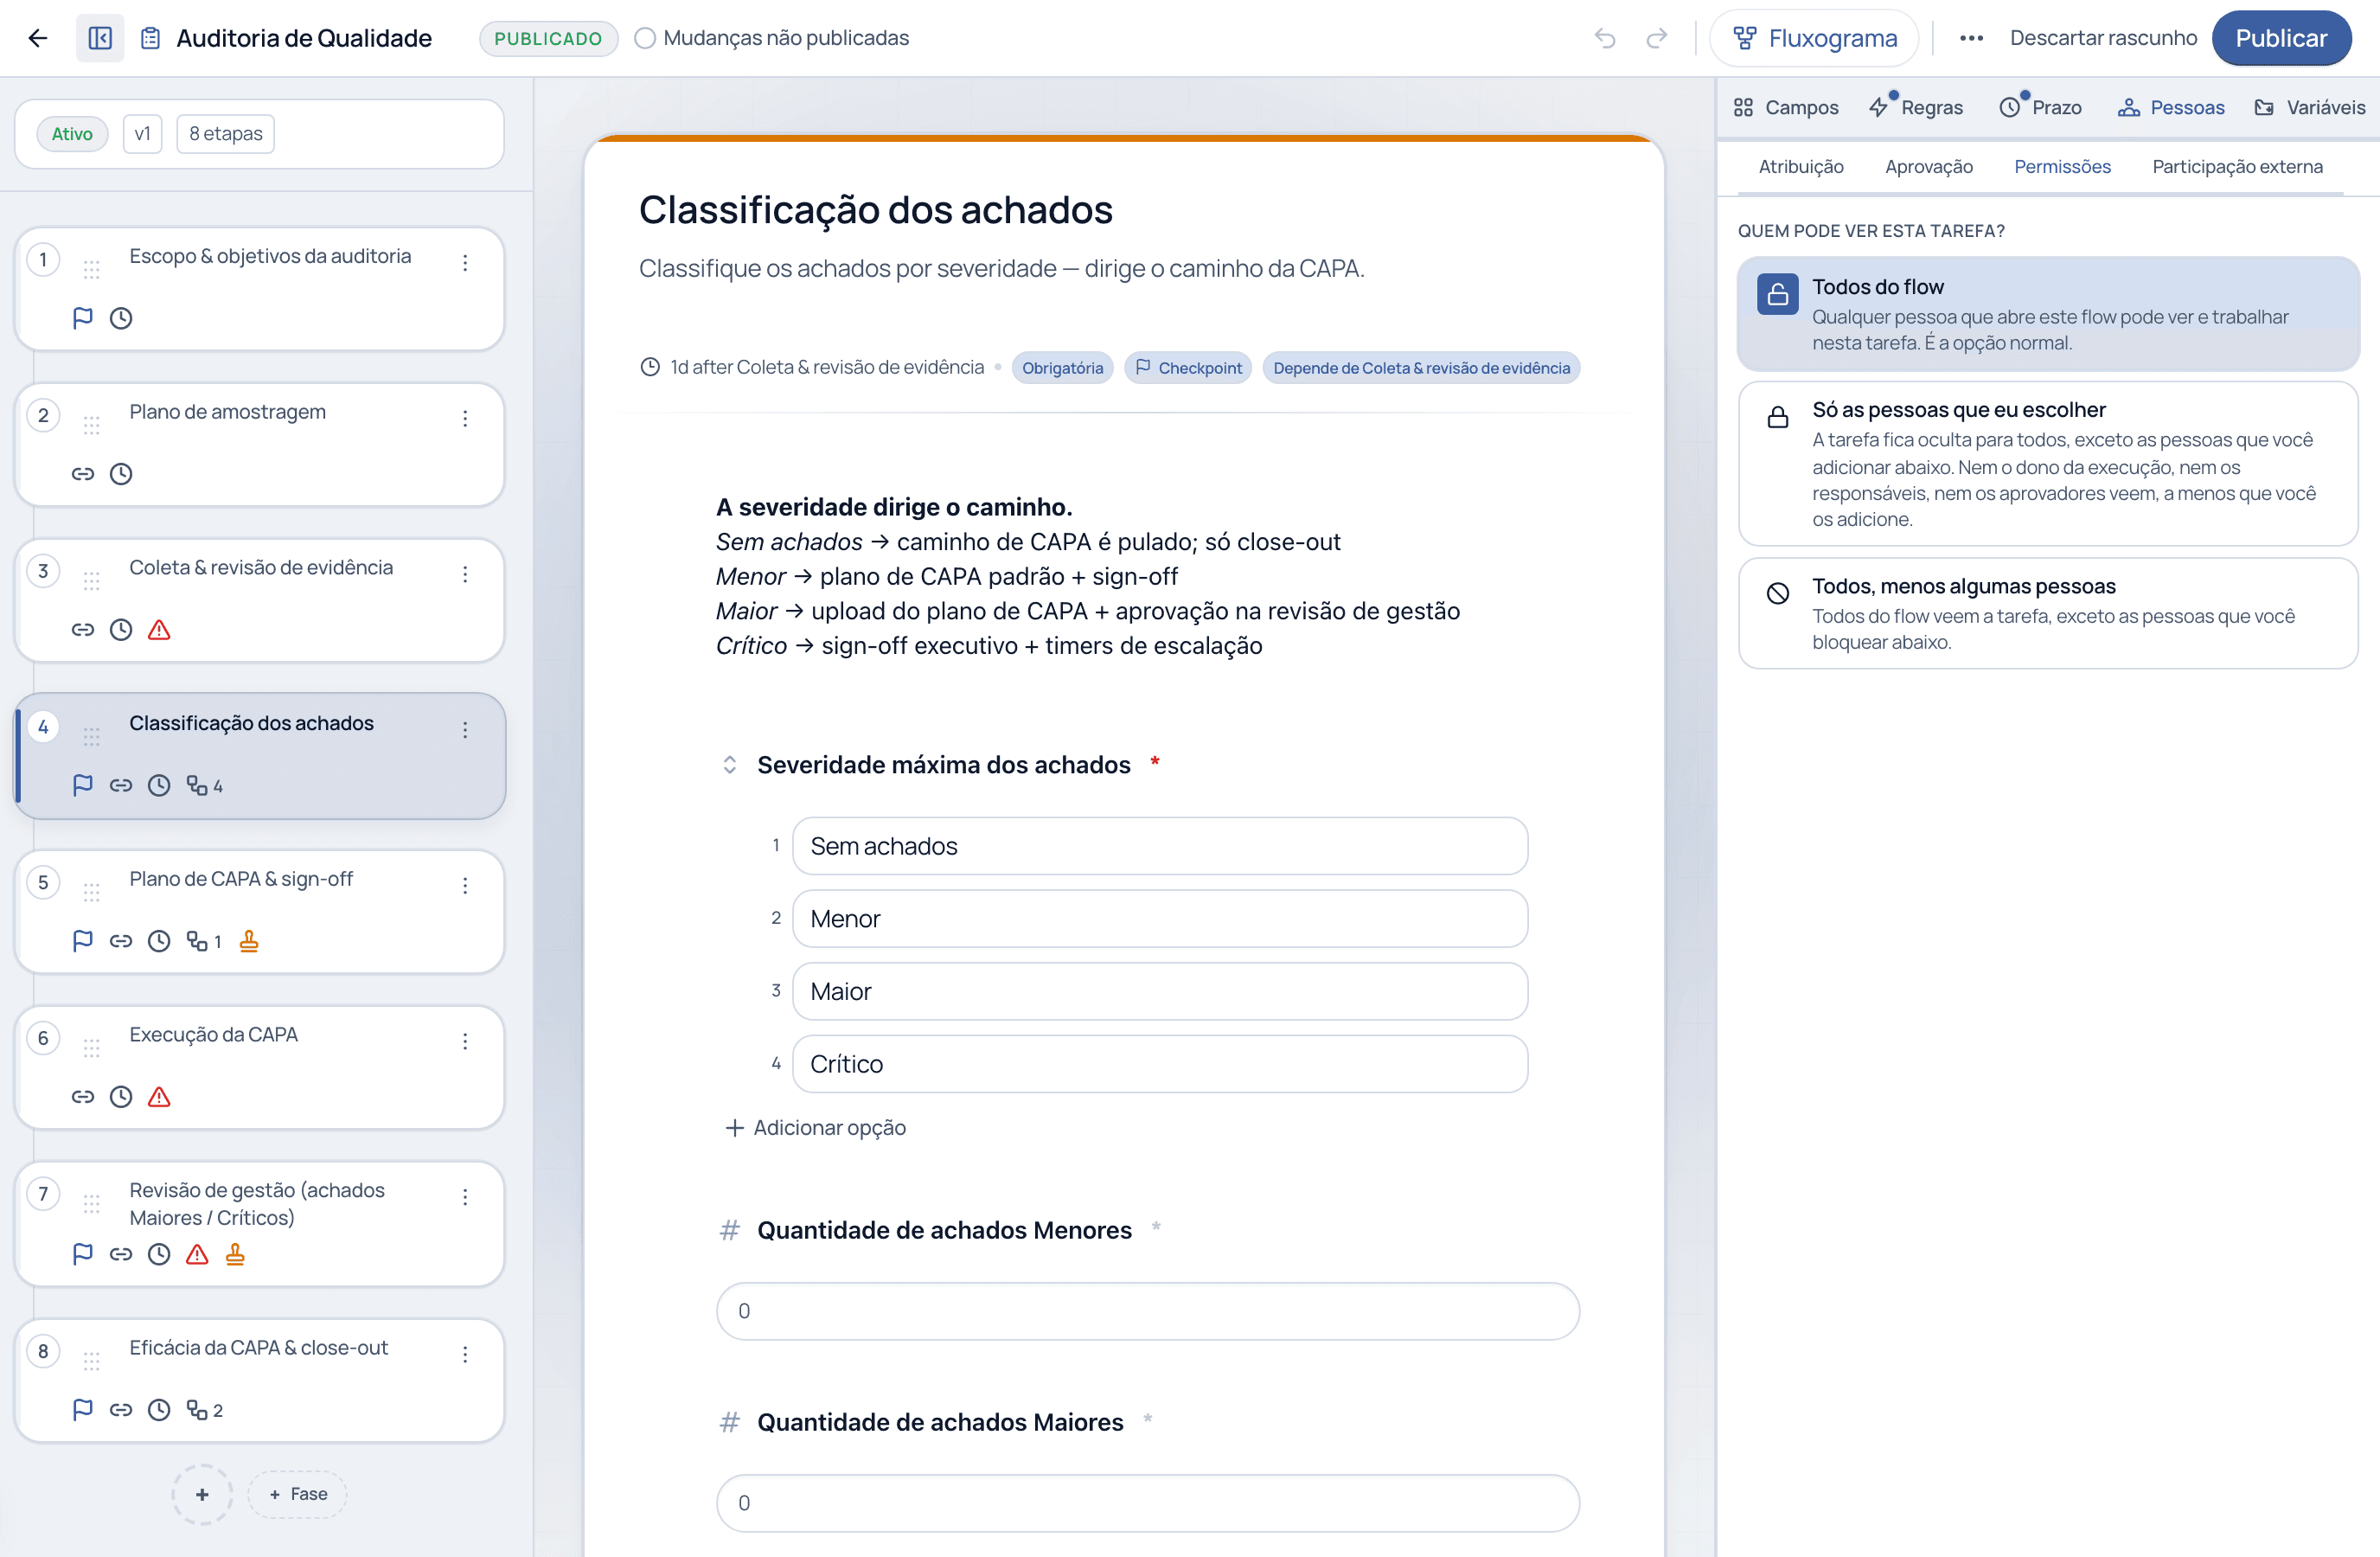
Task: Open the menu for Eficácia da CAPA & close-out
Action: 465,1354
